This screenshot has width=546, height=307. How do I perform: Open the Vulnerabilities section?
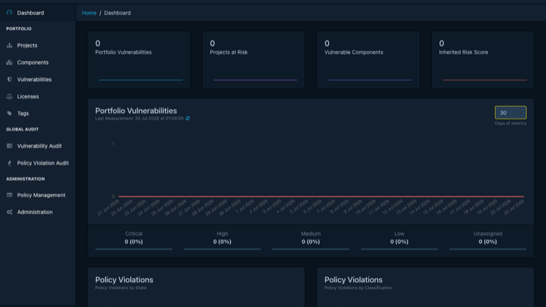(38, 80)
